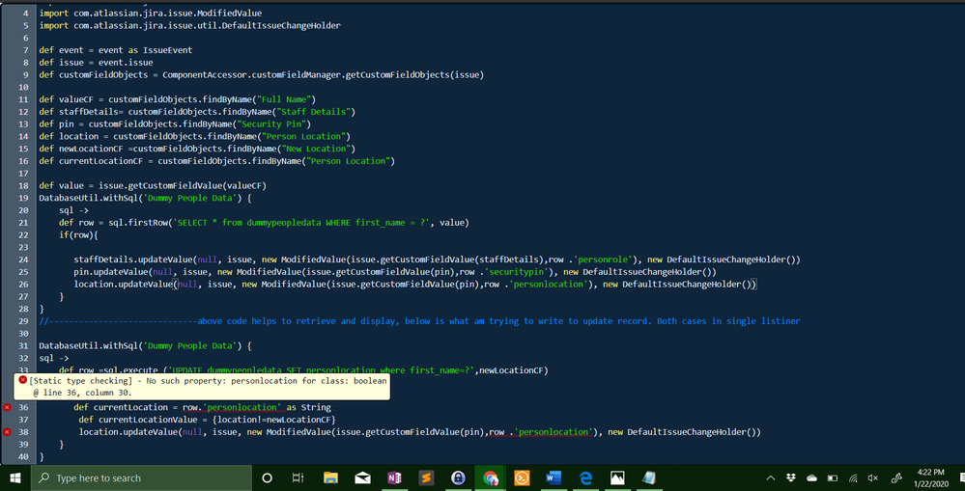This screenshot has width=965, height=491.
Task: Show hidden system tray icons
Action: click(770, 478)
